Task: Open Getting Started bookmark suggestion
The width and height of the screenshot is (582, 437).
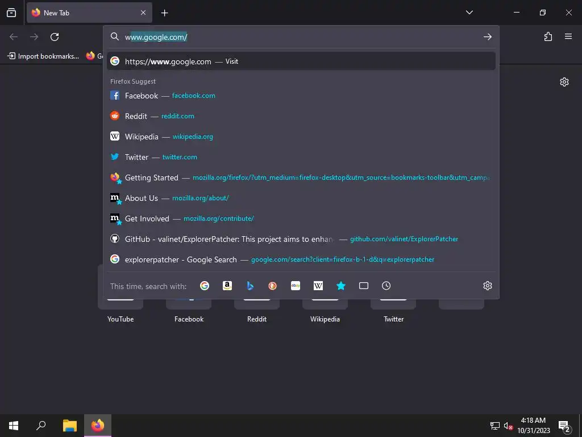Action: pyautogui.click(x=301, y=178)
